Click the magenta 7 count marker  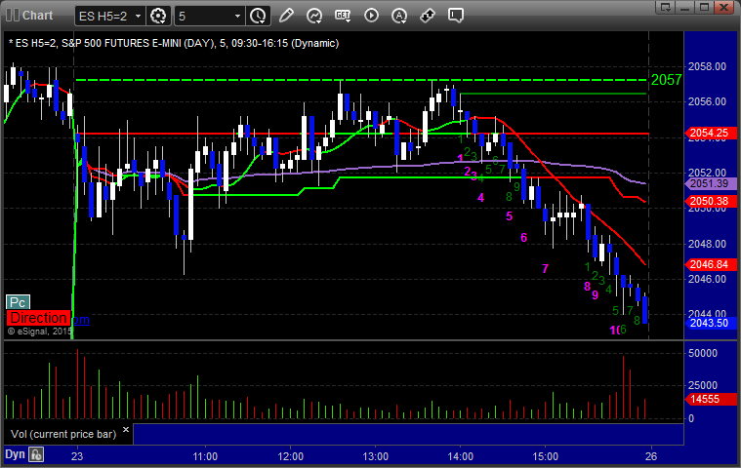[545, 268]
